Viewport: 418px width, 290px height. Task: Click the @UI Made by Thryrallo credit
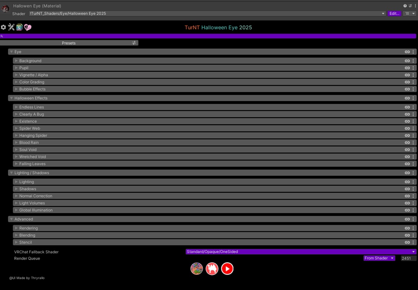coord(27,278)
